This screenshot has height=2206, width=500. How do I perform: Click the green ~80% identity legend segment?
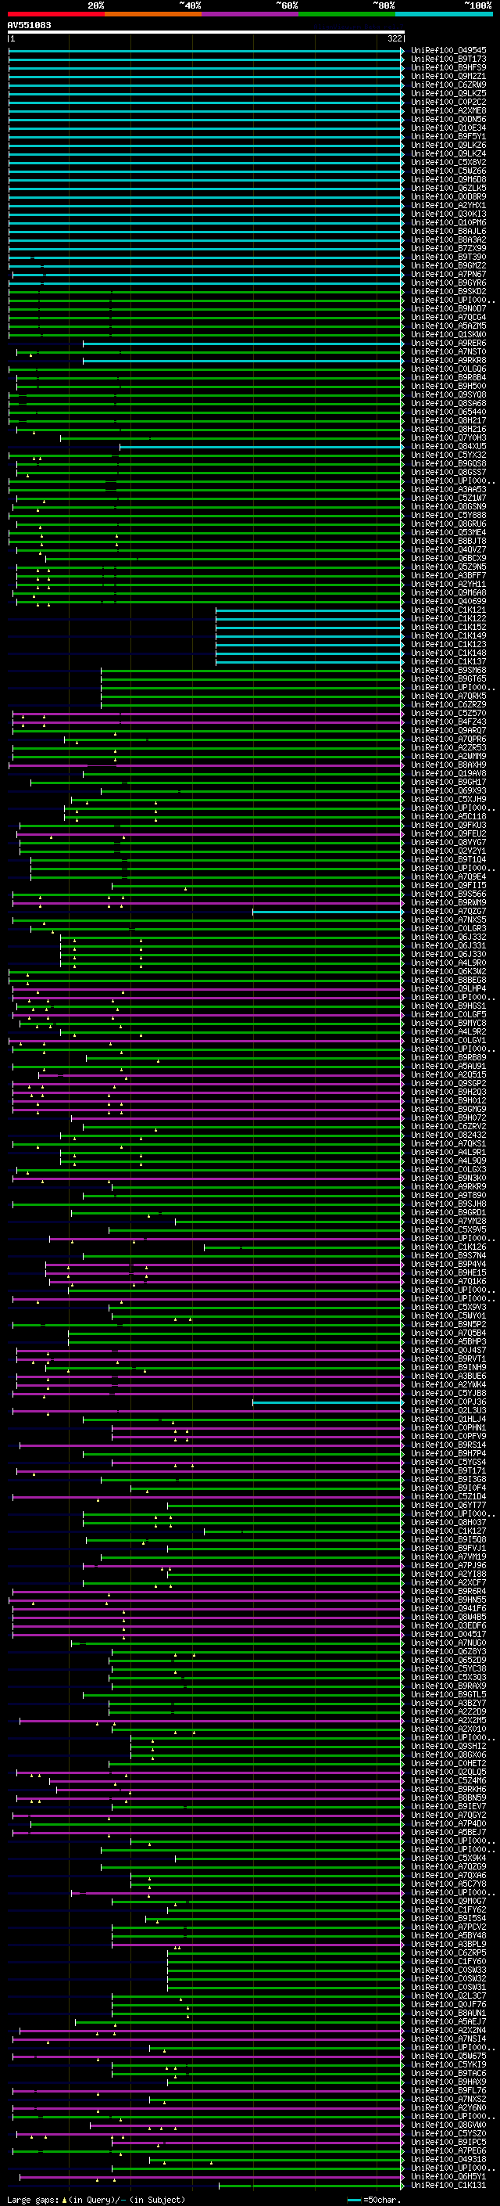tap(347, 14)
